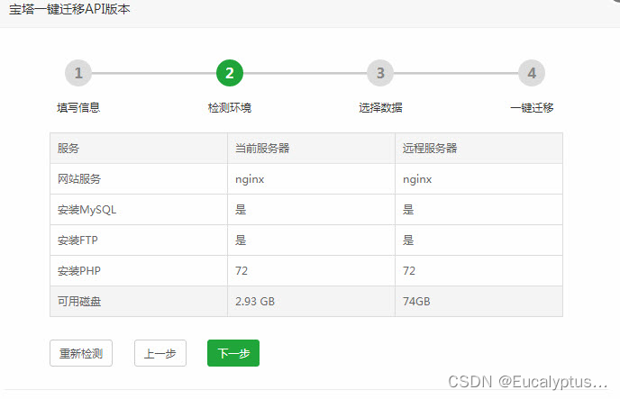Select step 3 circle in progress bar
The height and width of the screenshot is (399, 620).
click(x=380, y=73)
